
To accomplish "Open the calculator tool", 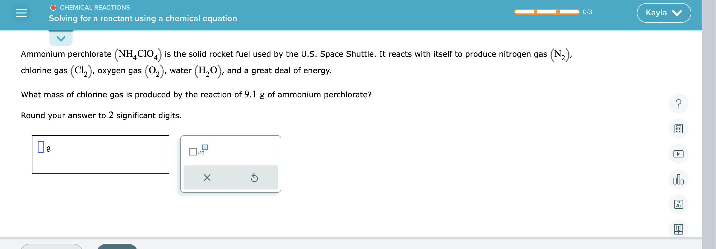I will pos(678,129).
